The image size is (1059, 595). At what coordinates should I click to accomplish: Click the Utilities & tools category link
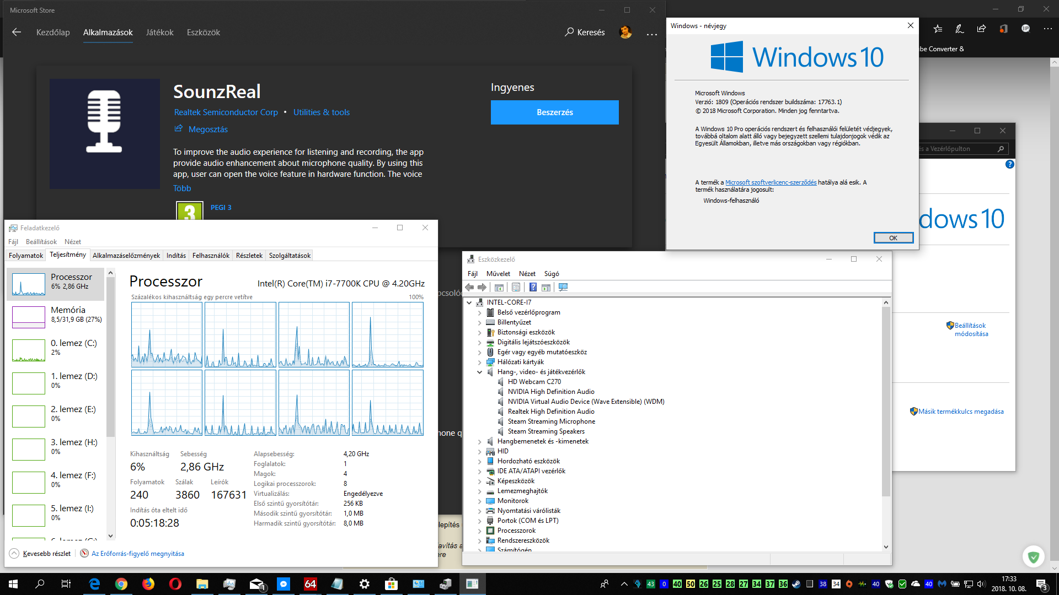[322, 112]
